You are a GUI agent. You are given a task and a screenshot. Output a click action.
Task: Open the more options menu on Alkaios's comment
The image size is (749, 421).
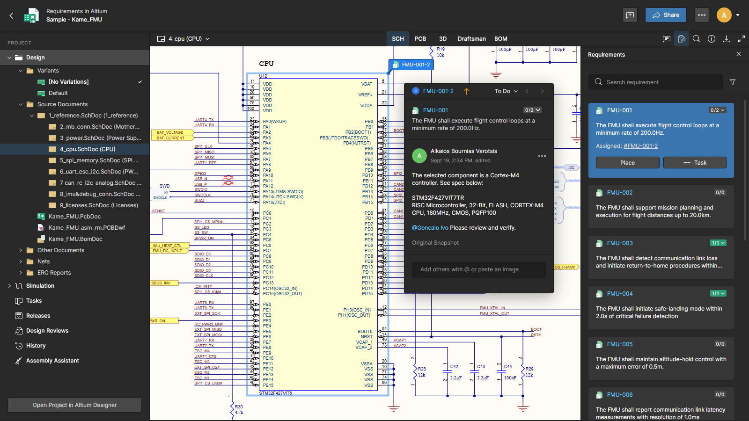(x=542, y=156)
